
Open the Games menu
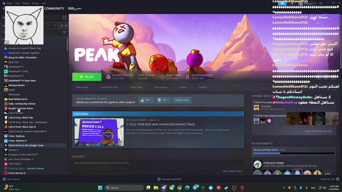[35, 3]
